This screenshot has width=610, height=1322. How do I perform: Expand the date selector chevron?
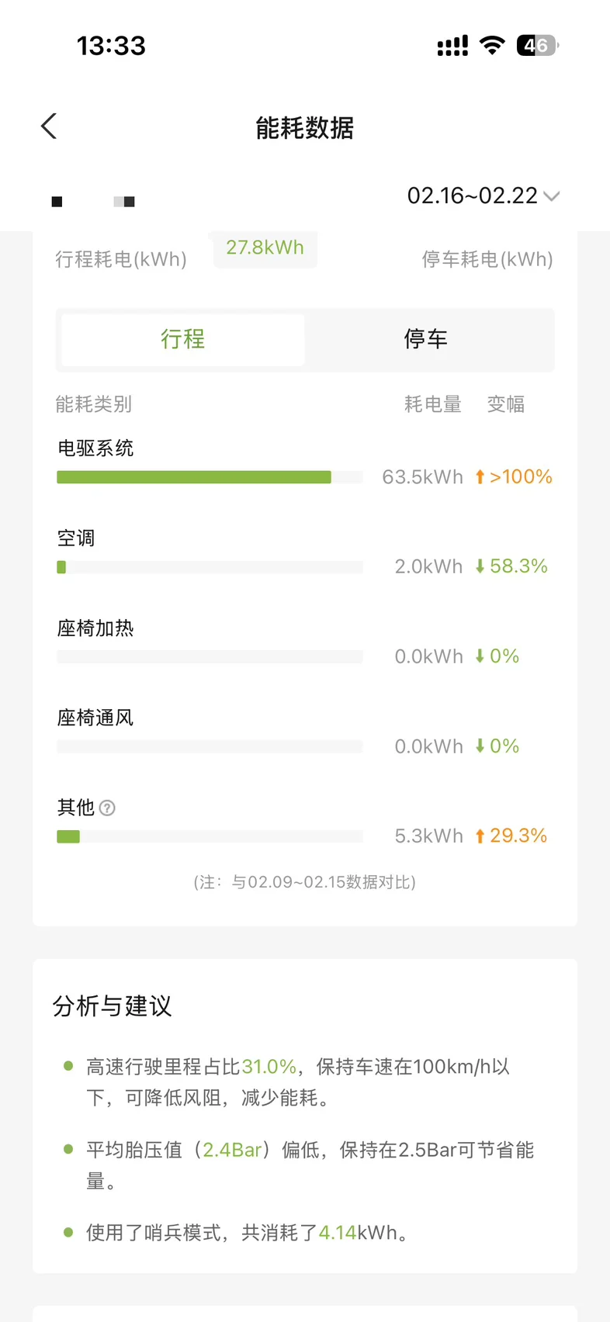(x=552, y=196)
